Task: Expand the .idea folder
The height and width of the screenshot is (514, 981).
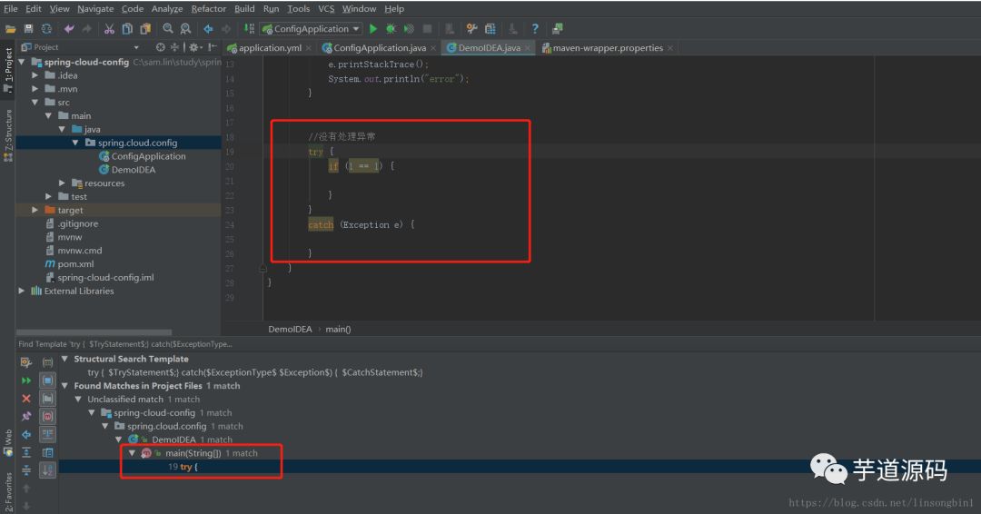Action: point(35,75)
